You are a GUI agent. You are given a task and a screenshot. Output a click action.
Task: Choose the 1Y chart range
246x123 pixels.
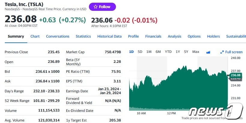click(x=178, y=52)
